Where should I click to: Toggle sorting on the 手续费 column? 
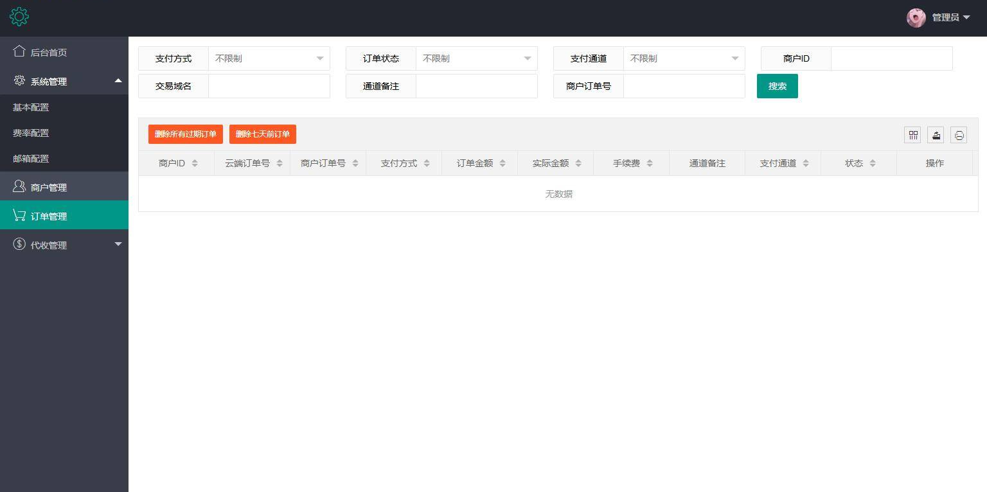[x=650, y=163]
